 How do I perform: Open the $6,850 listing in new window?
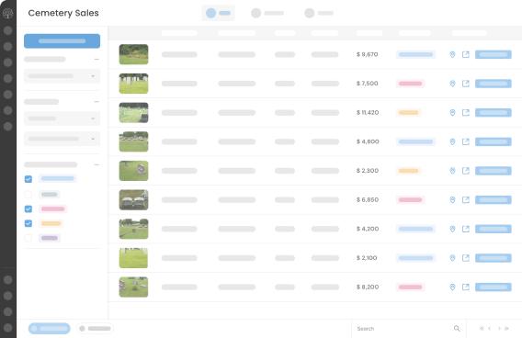[465, 199]
